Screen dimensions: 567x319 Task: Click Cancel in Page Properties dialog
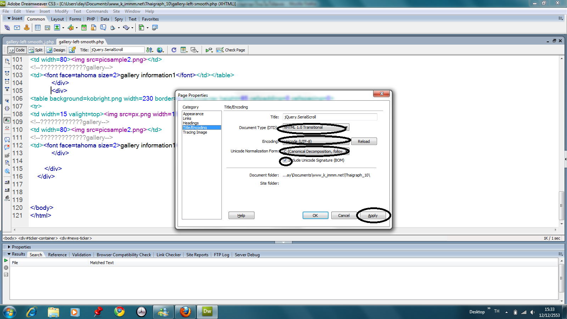[344, 216]
